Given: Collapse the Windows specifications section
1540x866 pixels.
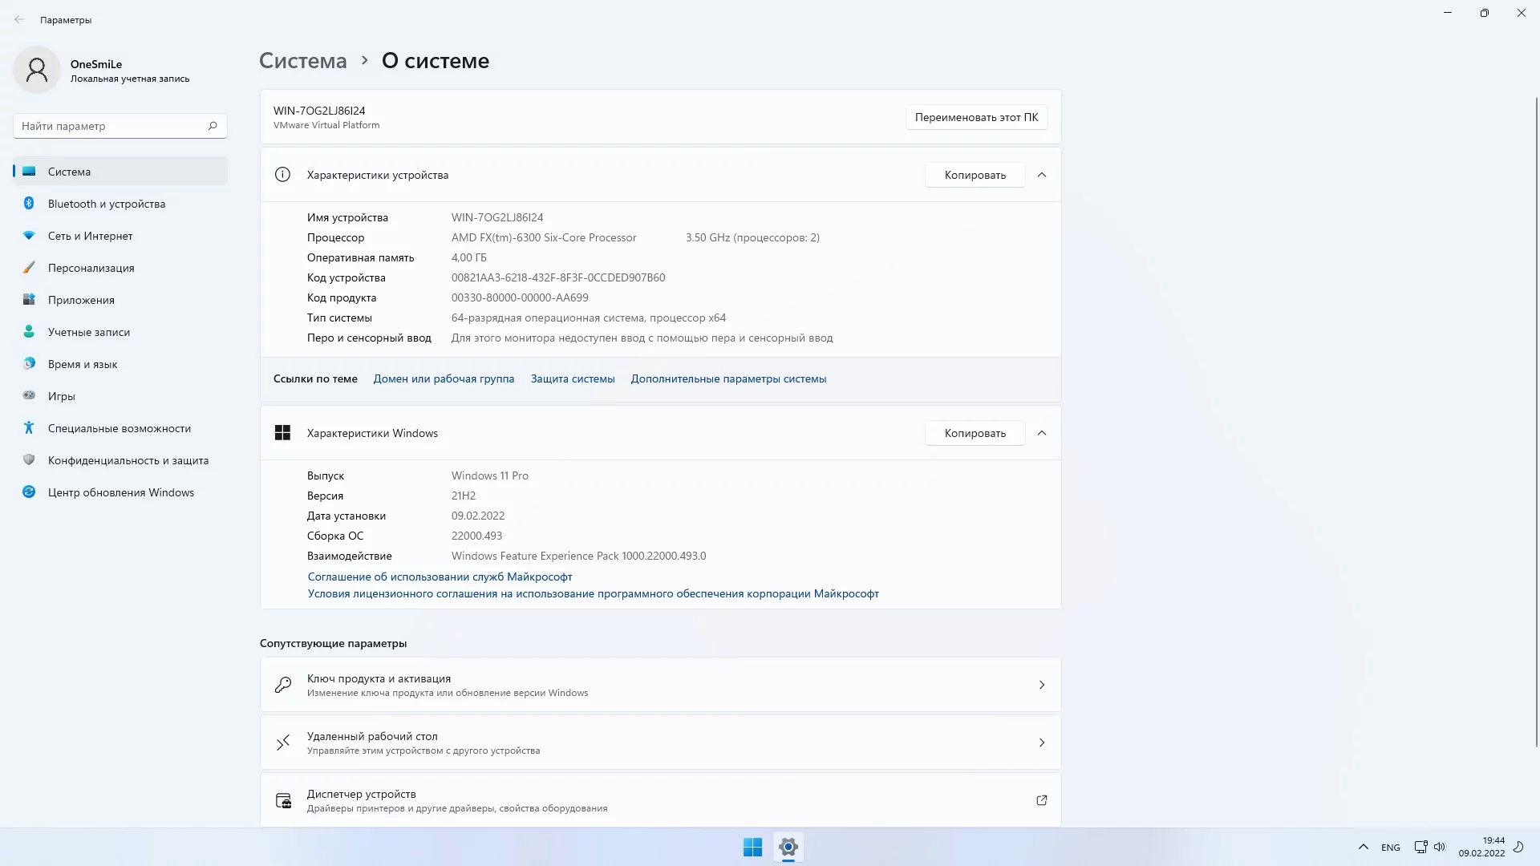Looking at the screenshot, I should coord(1041,433).
